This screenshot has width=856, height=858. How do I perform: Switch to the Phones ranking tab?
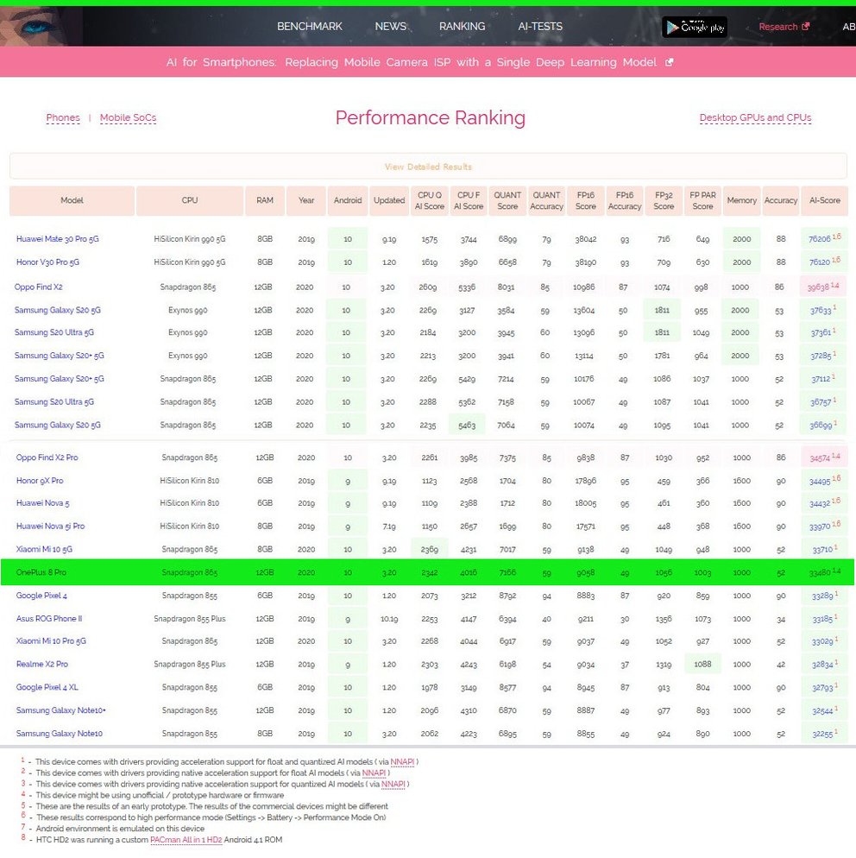[63, 117]
